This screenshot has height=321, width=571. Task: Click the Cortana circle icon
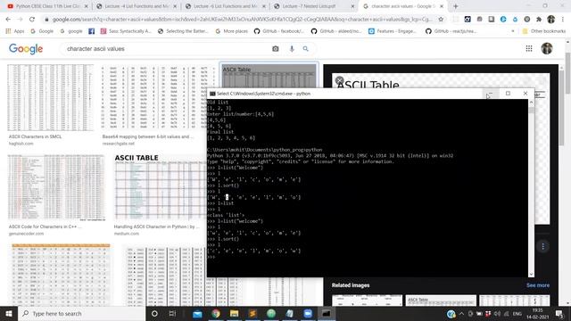point(154,313)
